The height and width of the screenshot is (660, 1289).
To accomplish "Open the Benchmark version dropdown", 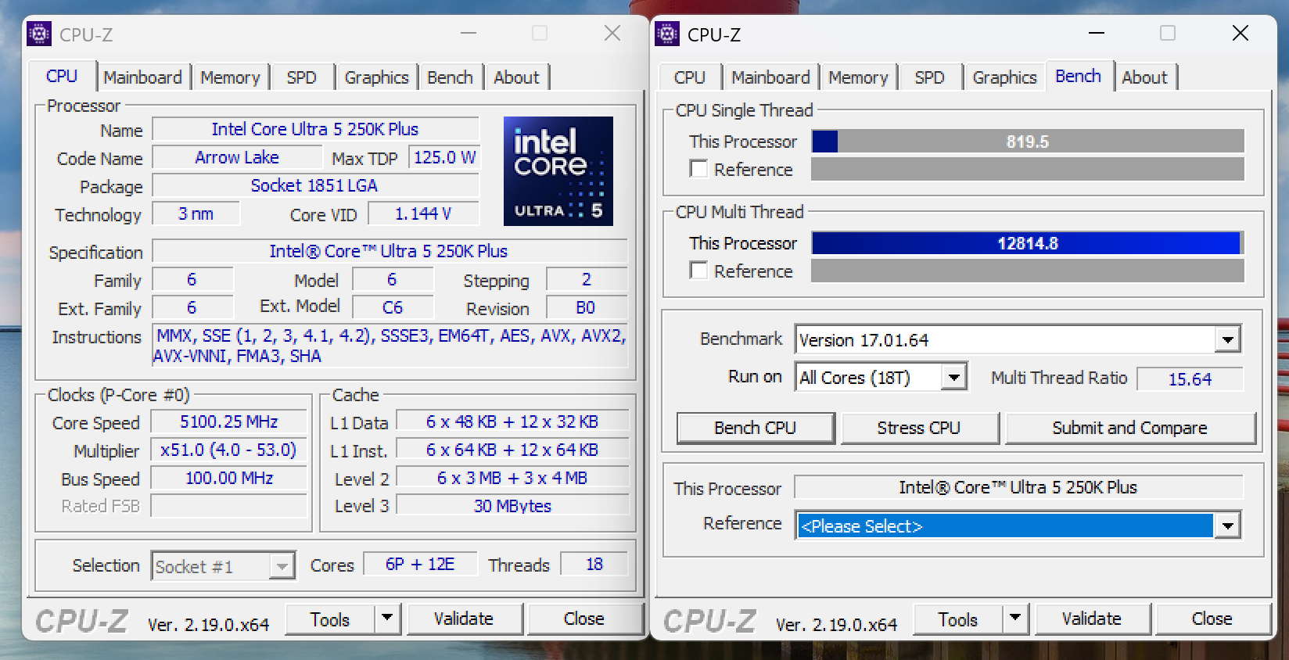I will coord(1227,339).
